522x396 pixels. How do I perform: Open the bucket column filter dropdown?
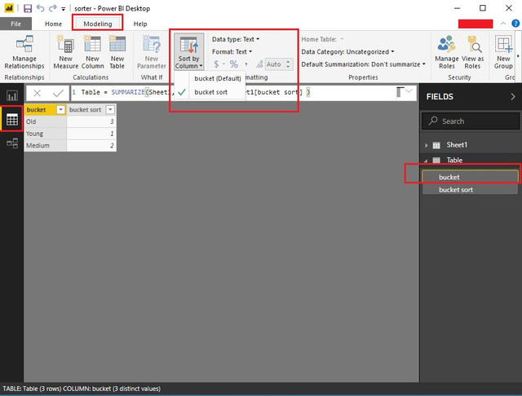click(60, 110)
